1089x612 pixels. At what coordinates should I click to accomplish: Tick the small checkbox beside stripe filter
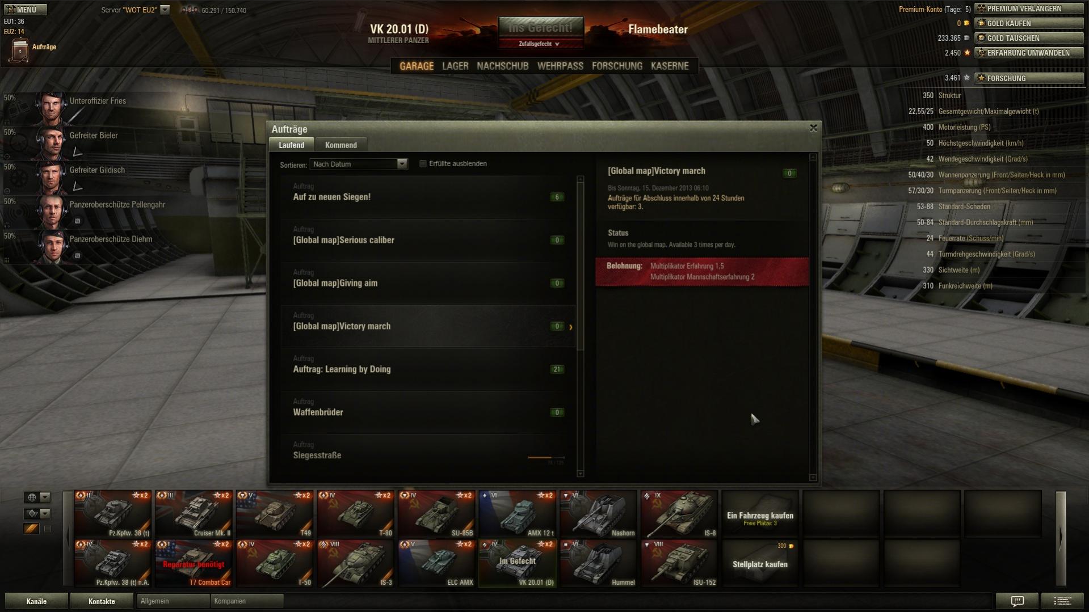48,529
